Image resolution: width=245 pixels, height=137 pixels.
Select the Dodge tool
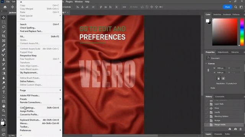coord(3,83)
